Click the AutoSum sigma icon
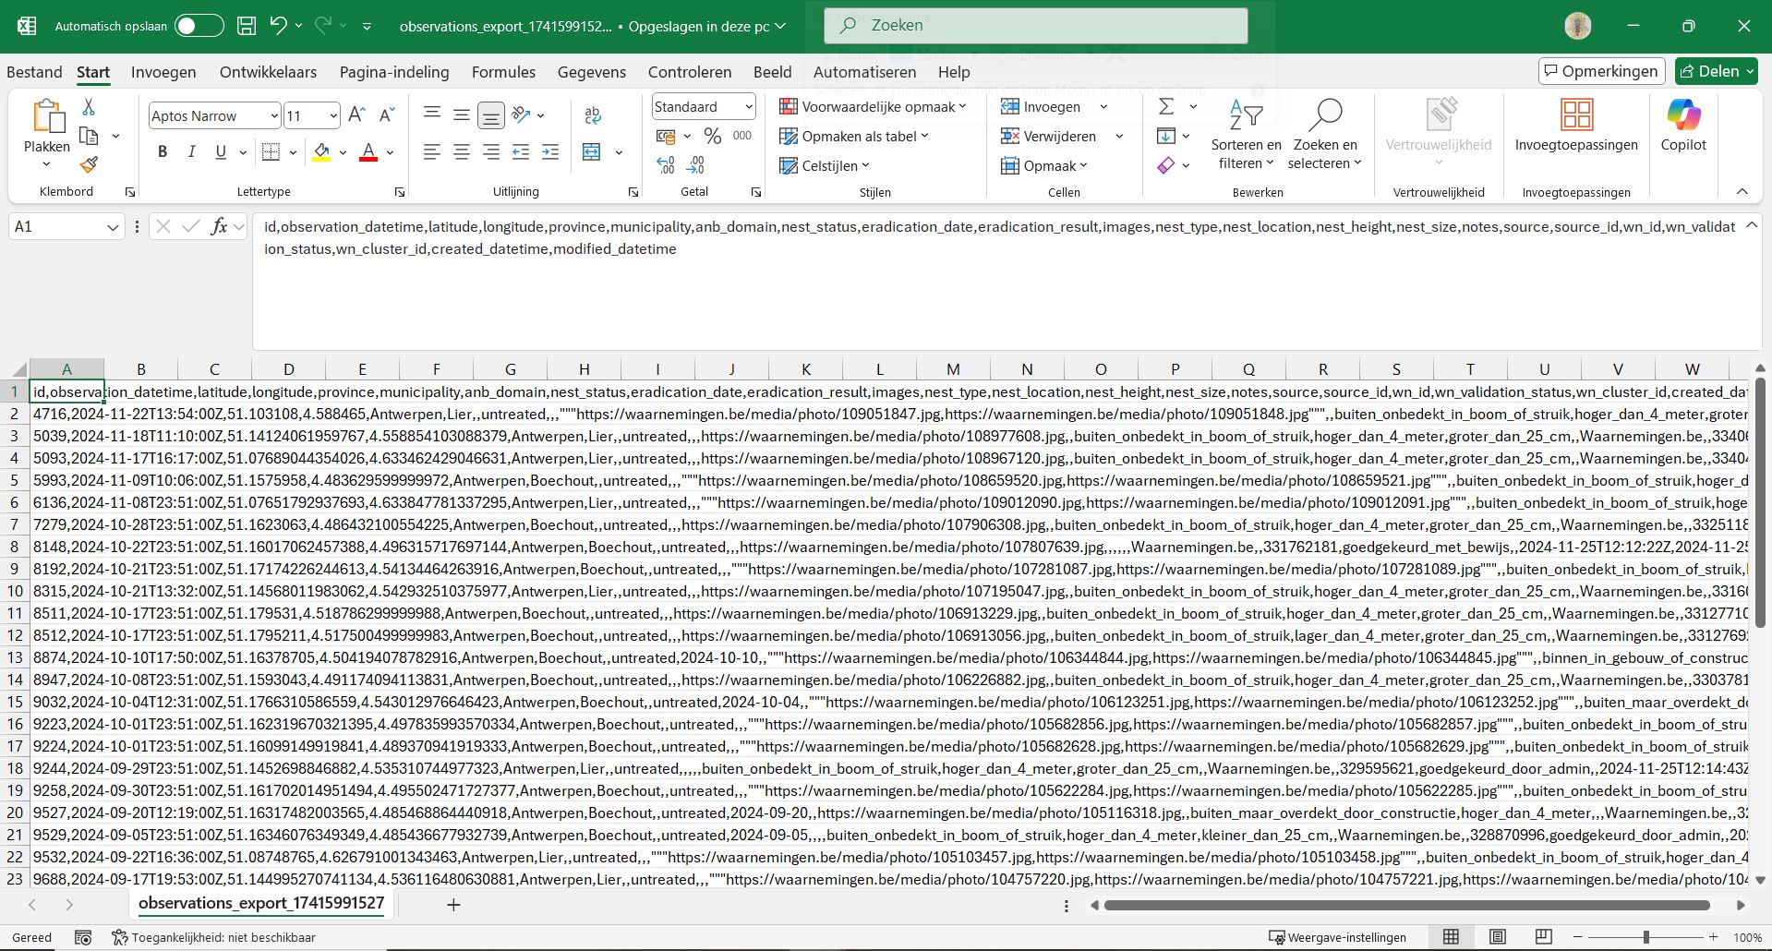The width and height of the screenshot is (1772, 951). click(1165, 106)
